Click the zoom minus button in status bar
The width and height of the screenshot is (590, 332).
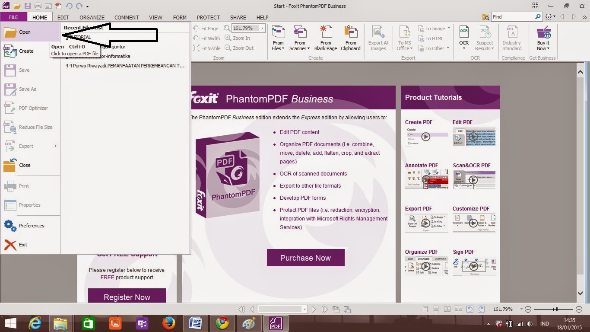click(528, 309)
